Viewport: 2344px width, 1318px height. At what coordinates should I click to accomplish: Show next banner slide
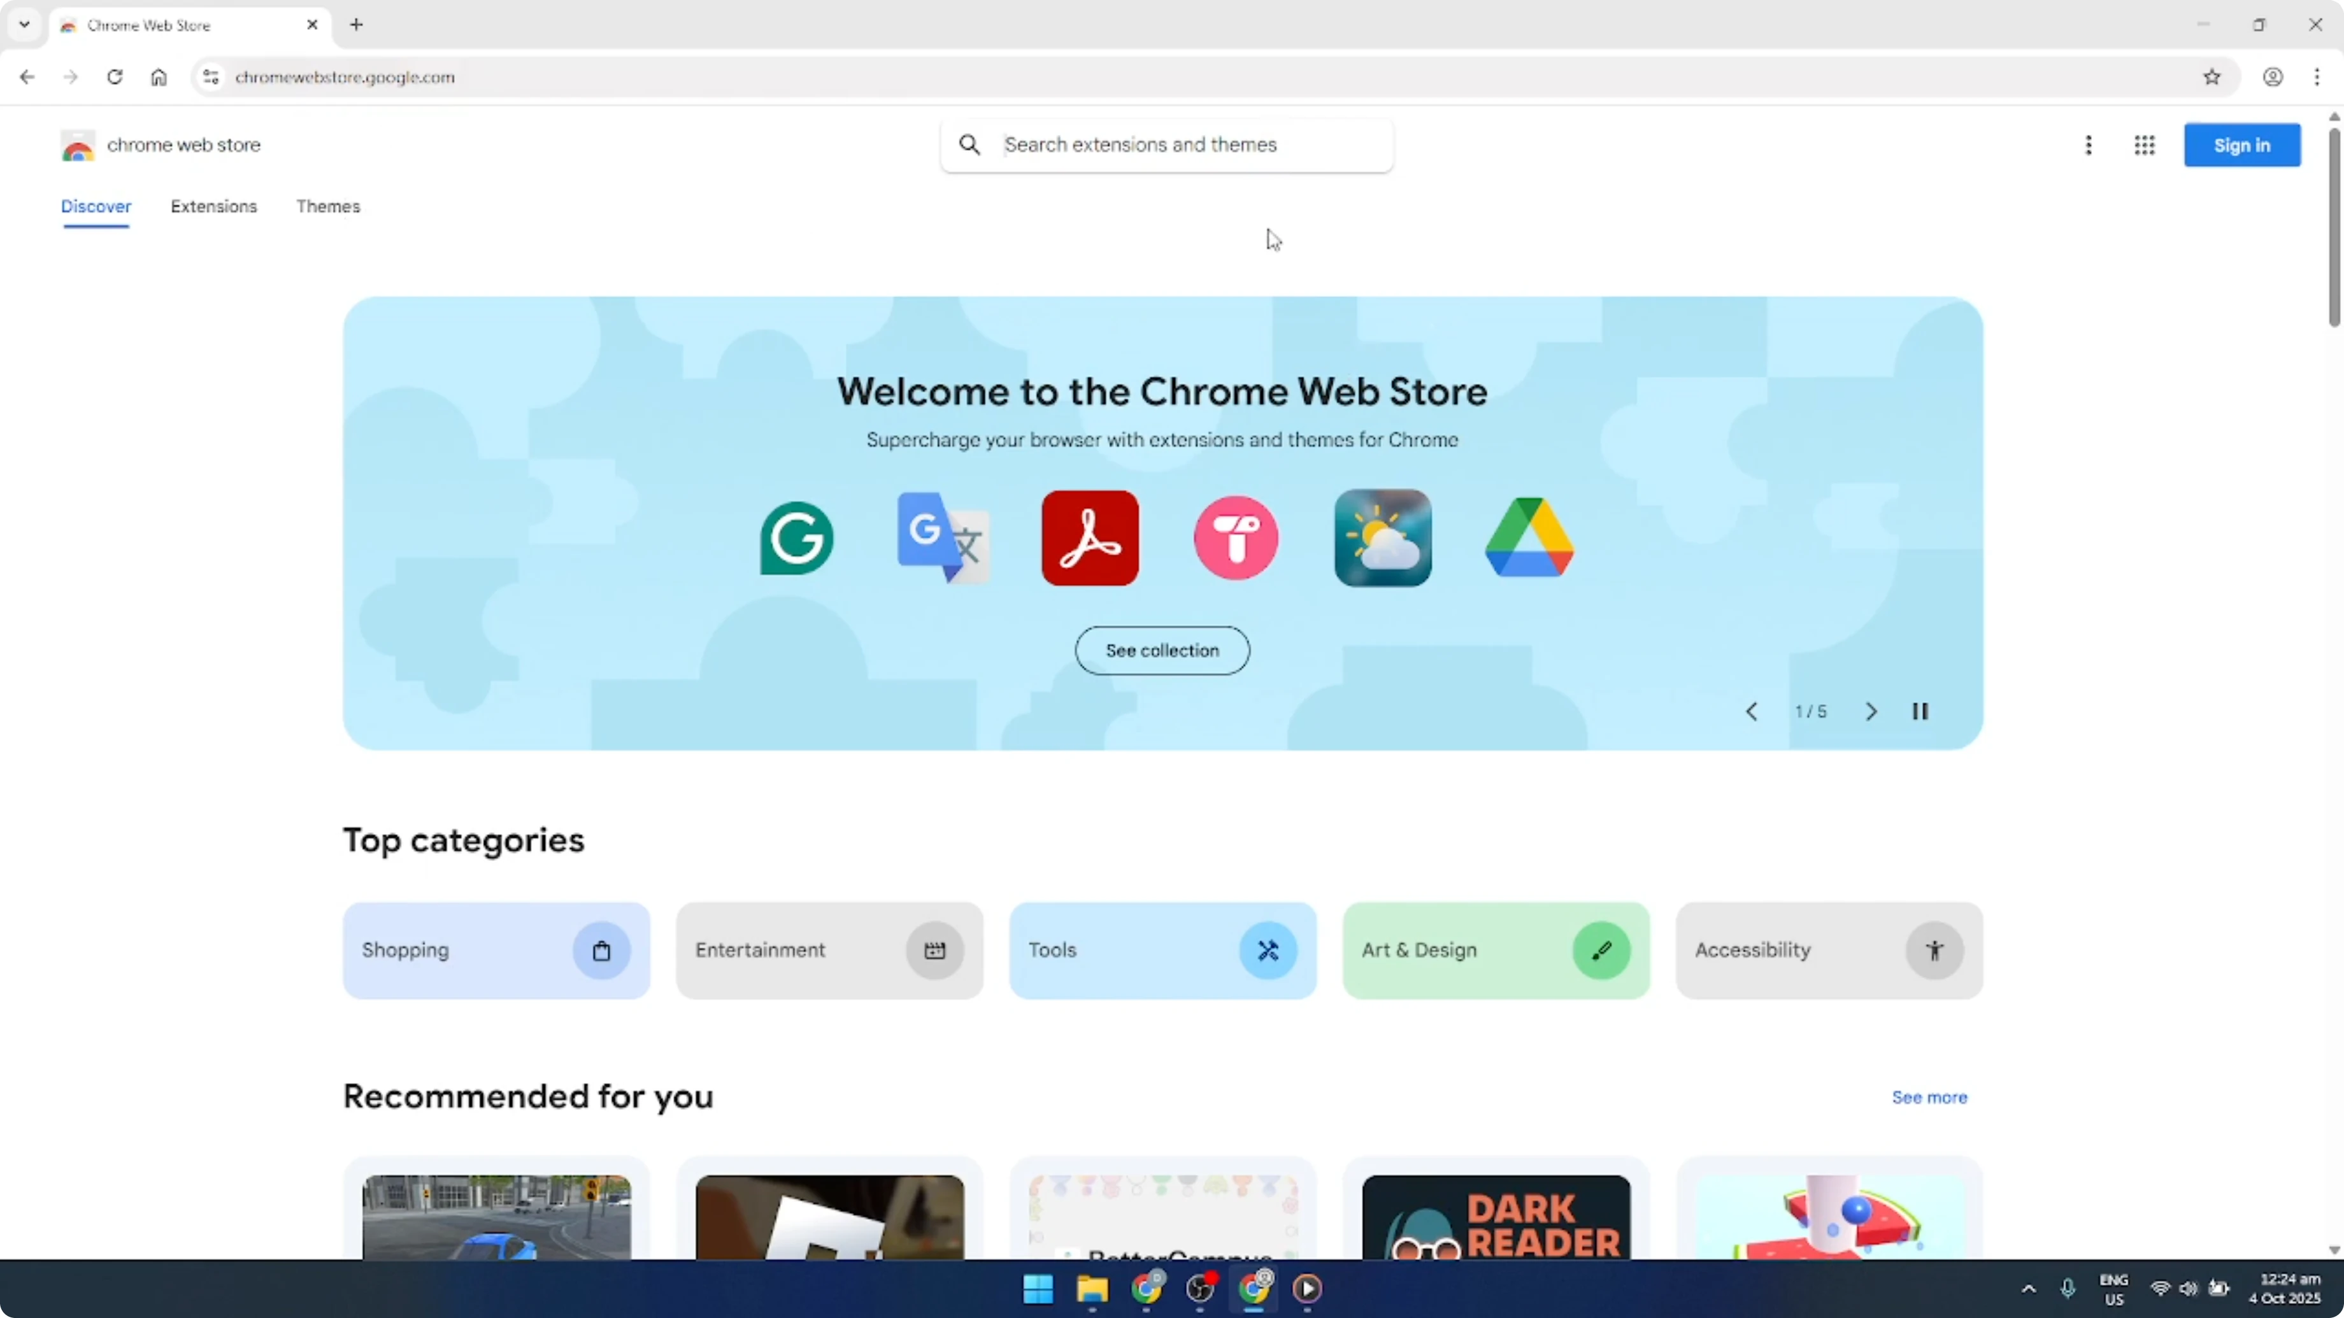coord(1871,711)
